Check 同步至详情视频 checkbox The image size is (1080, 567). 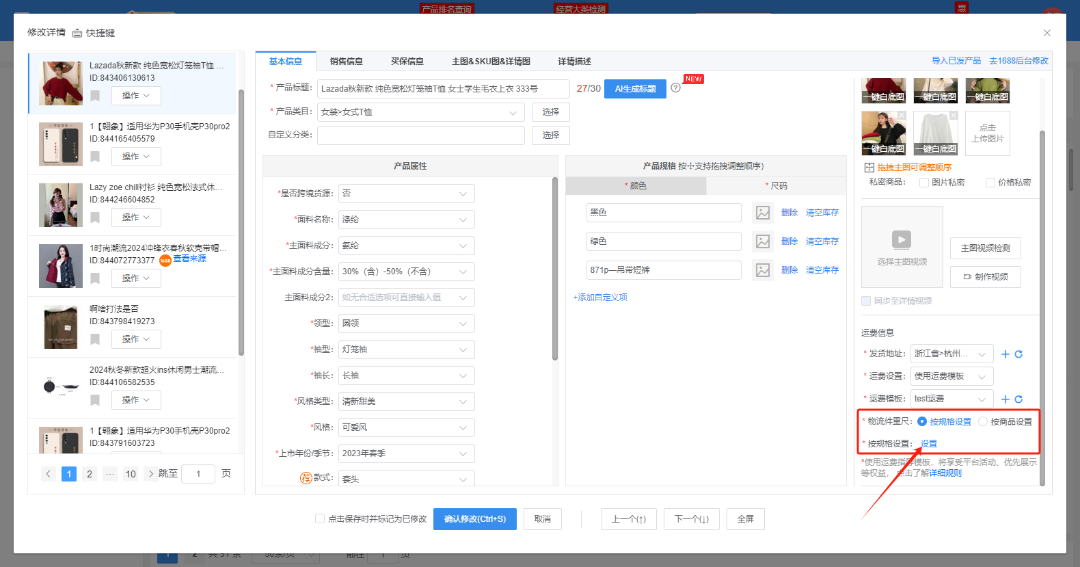click(x=866, y=301)
